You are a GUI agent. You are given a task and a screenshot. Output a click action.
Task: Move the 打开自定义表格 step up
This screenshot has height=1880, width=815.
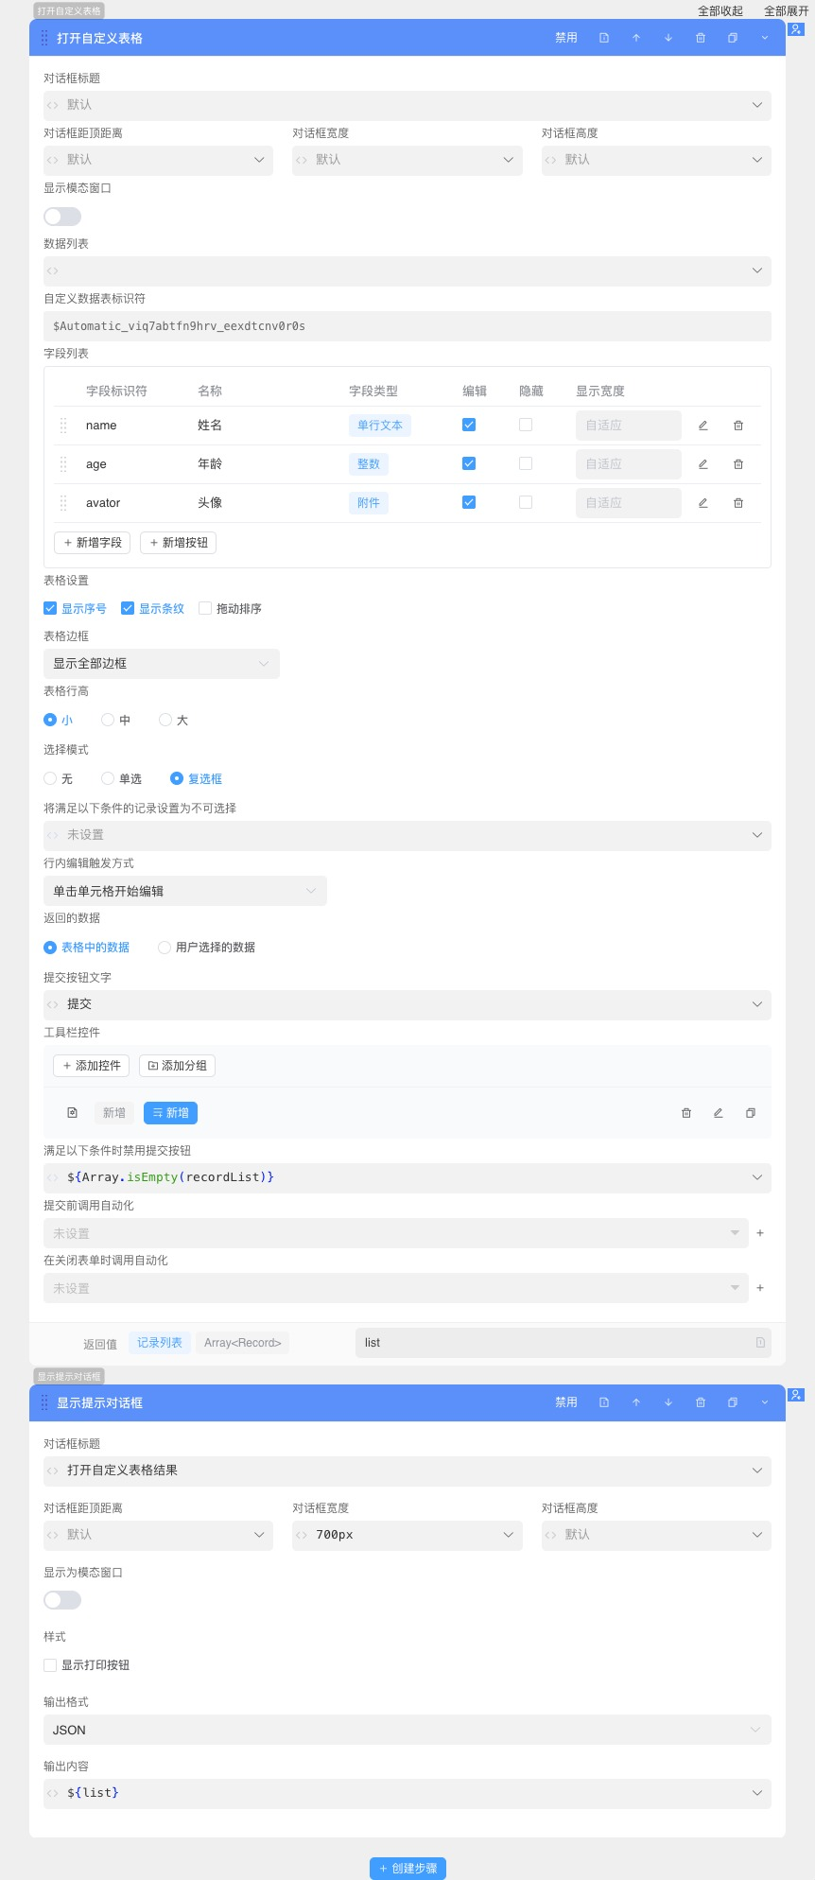pos(636,38)
